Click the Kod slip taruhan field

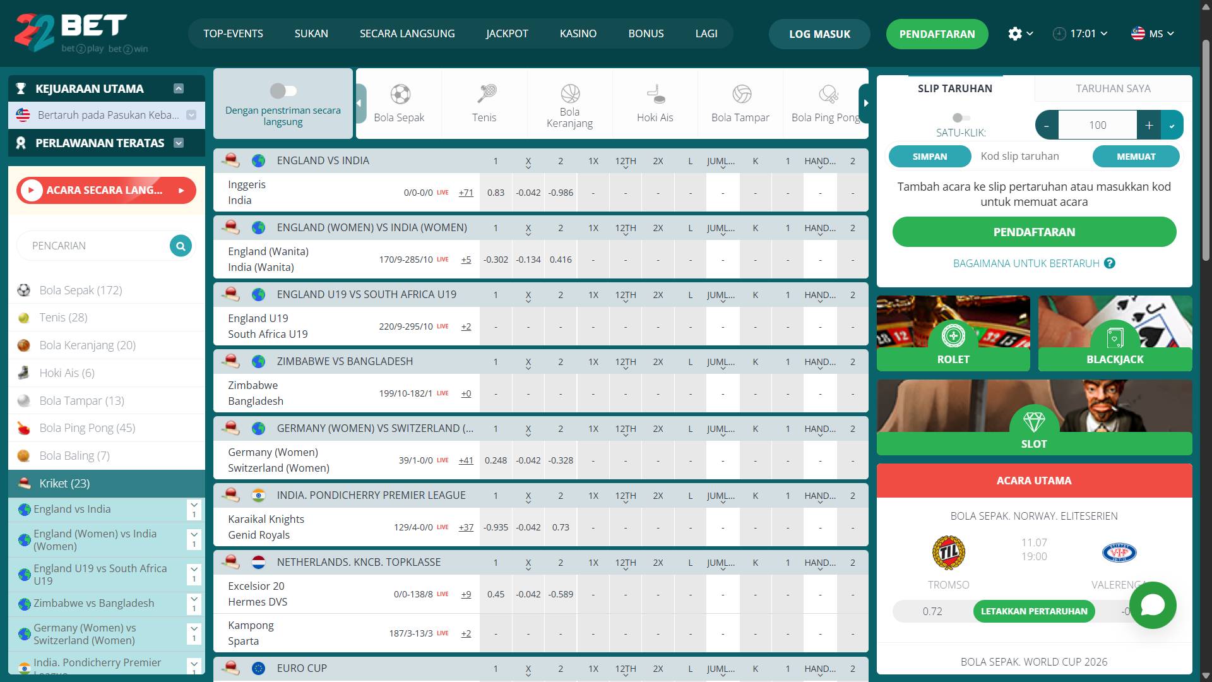click(1031, 157)
